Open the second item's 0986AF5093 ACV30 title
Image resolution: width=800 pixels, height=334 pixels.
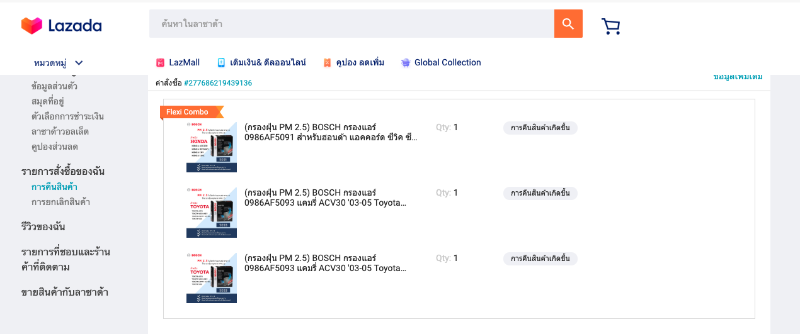pyautogui.click(x=326, y=198)
